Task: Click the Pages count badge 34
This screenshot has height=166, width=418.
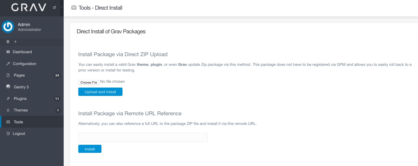Action: tap(57, 75)
